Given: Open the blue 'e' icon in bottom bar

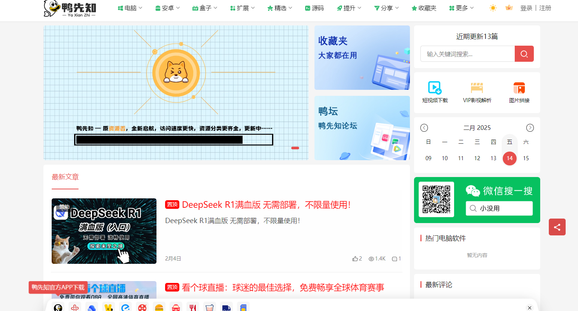Looking at the screenshot, I should tap(125, 308).
